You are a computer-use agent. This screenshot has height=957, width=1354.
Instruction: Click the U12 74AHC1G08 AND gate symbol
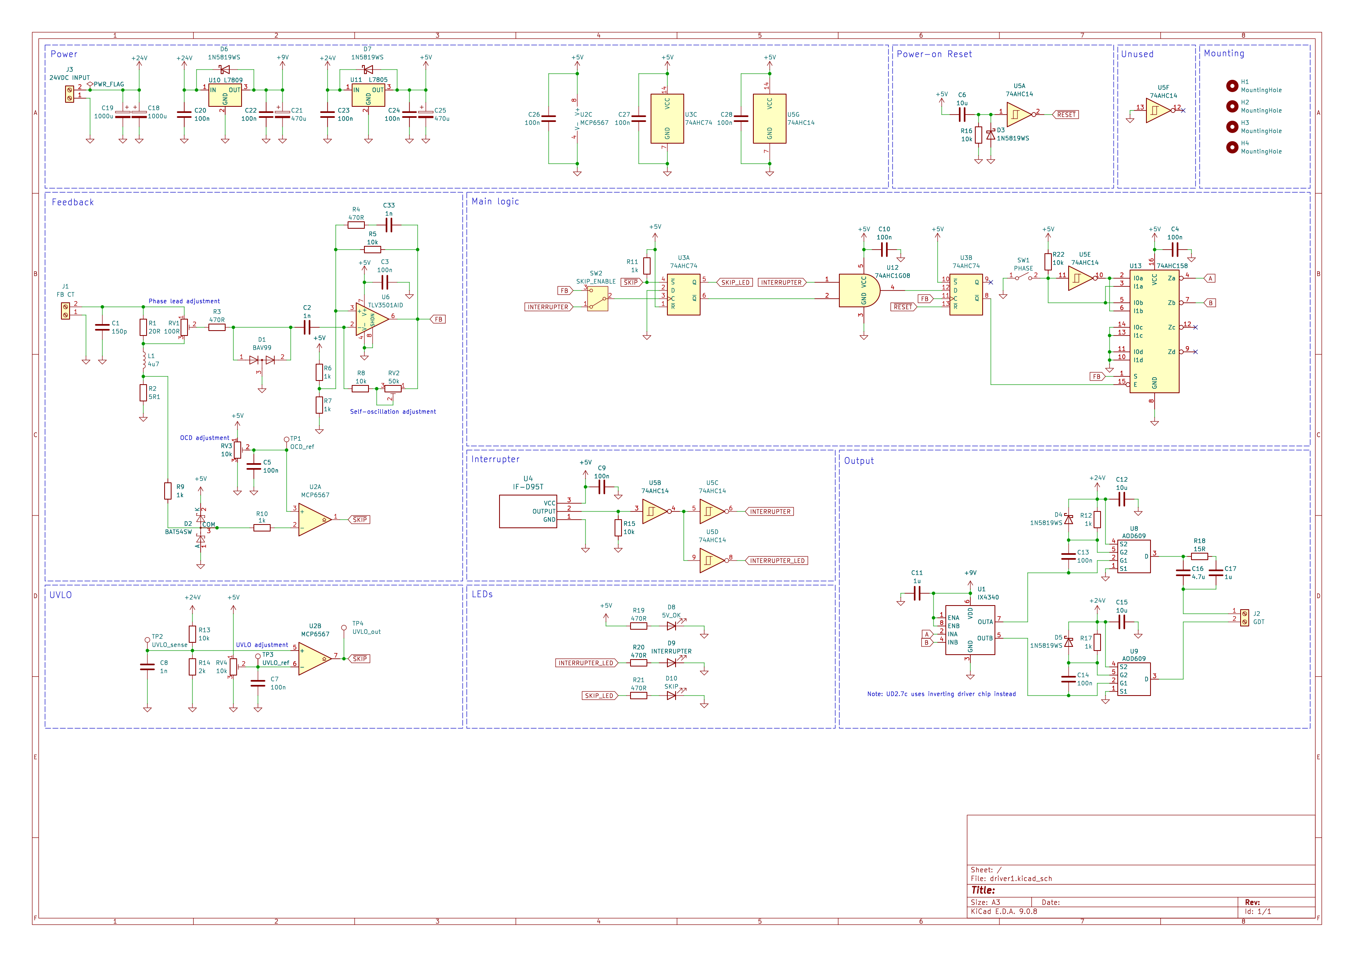pyautogui.click(x=859, y=290)
